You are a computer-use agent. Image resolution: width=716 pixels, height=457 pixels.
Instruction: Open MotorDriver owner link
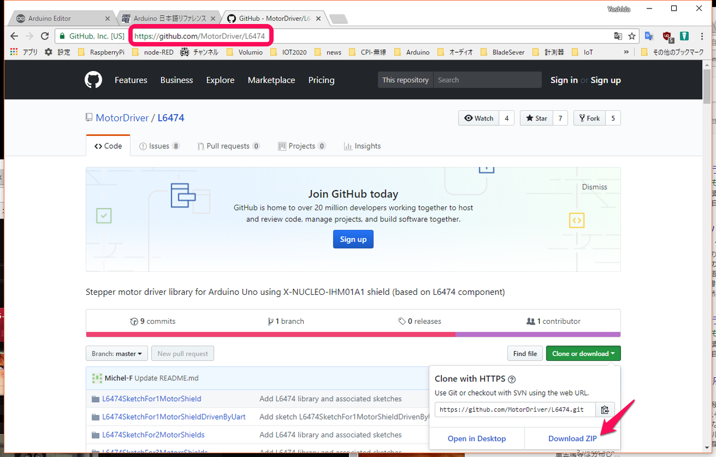coord(122,118)
